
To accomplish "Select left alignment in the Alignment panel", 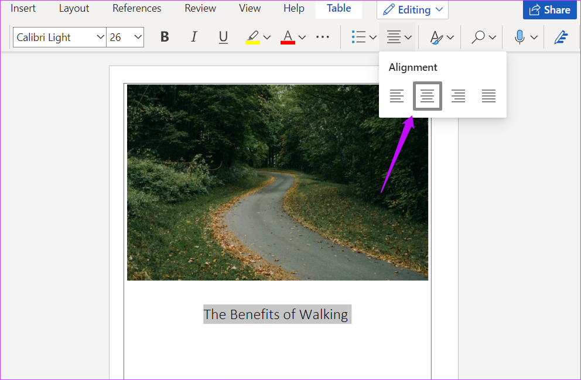I will [397, 95].
